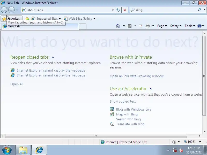The image size is (207, 155).
Task: Click Add to Favorites Bar star icon
Action: 27,19
